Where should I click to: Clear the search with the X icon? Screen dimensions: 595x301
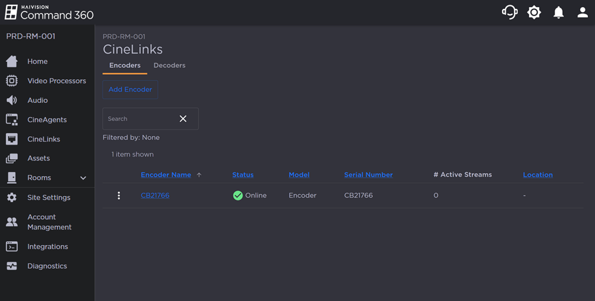point(183,119)
